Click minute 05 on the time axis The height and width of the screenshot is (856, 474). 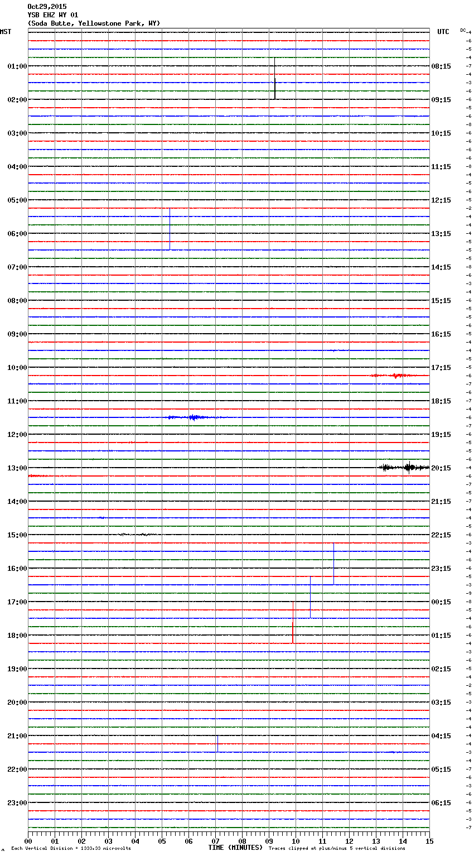point(162,841)
